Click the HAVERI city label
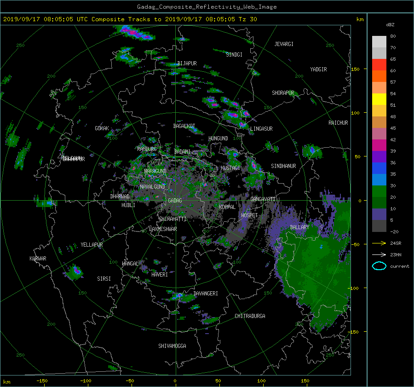This screenshot has height=387, width=414. (160, 275)
